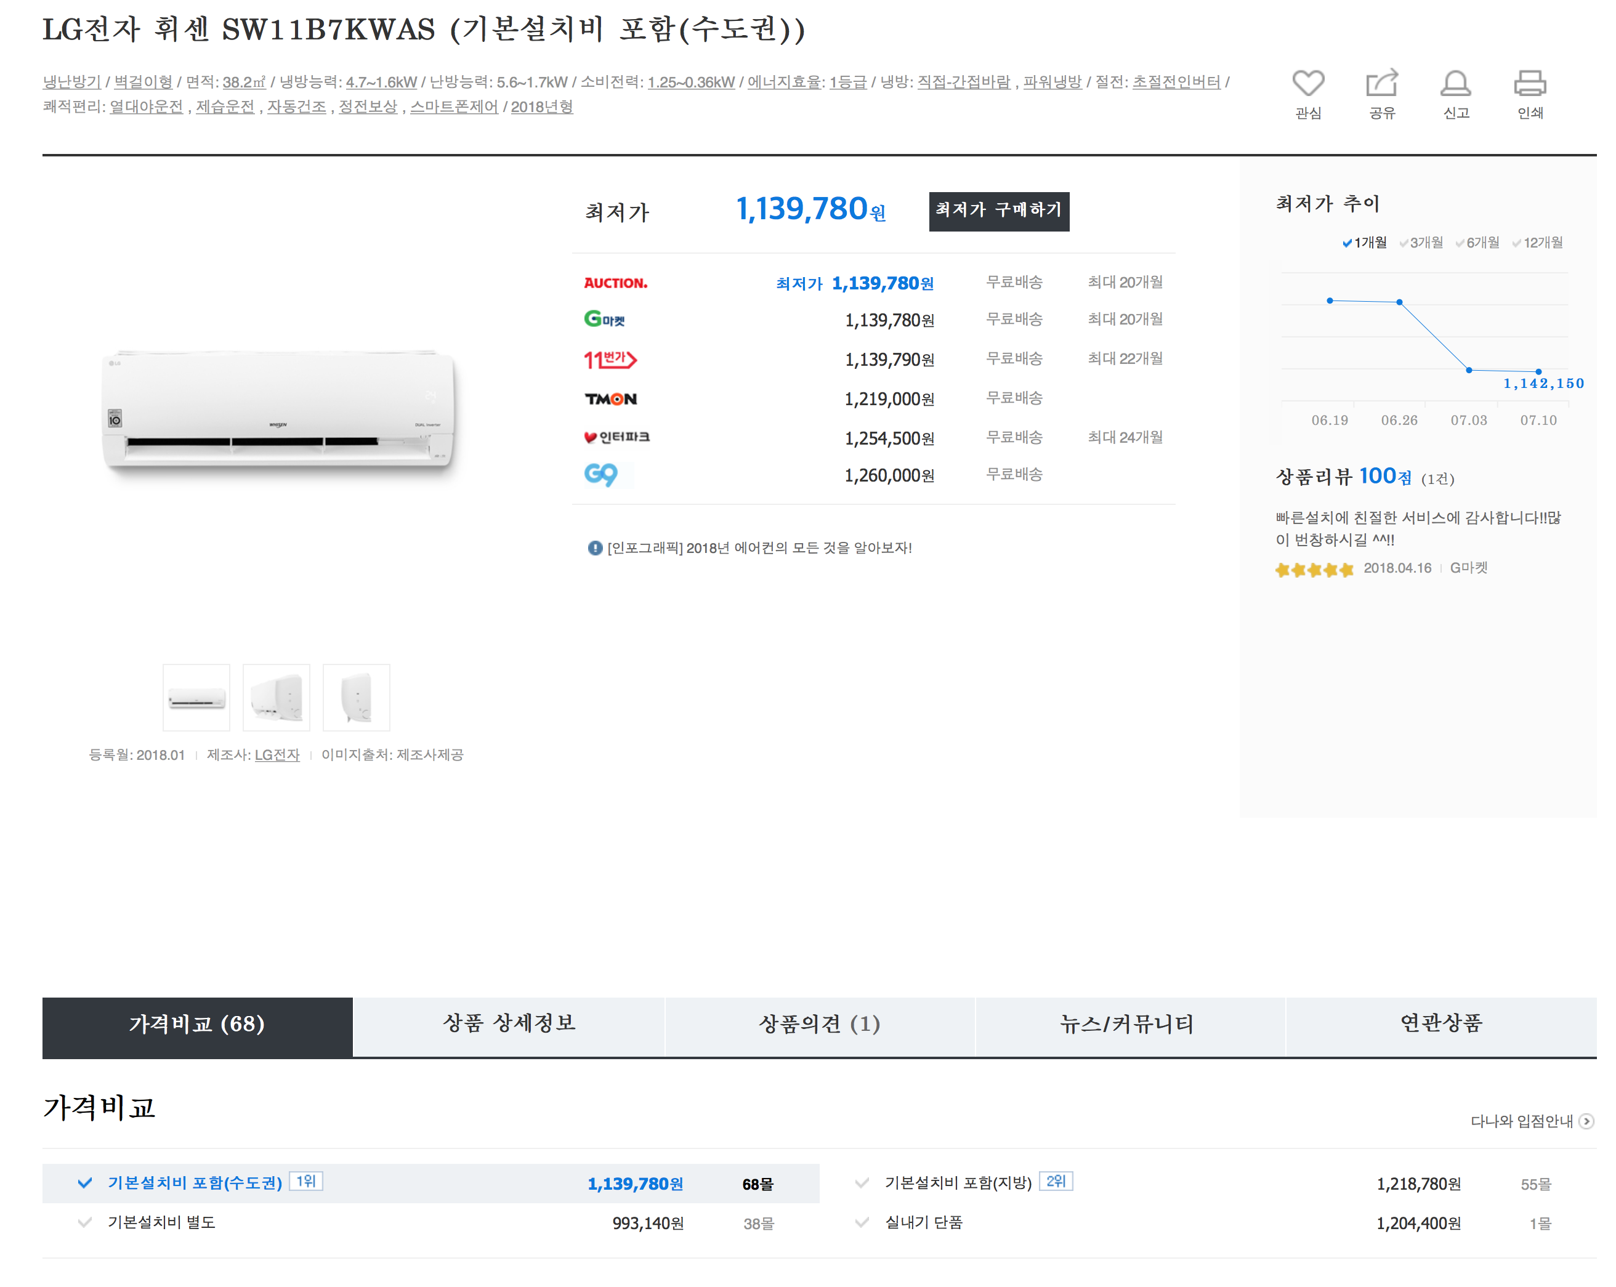Select 기본설치비 포함(지방) price option

click(x=958, y=1183)
